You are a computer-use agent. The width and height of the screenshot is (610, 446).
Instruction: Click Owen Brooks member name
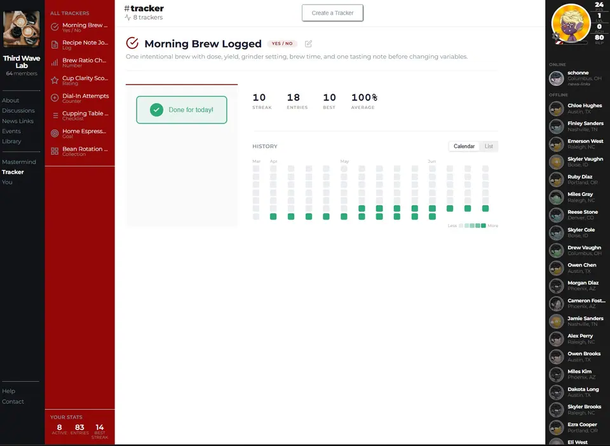[584, 354]
